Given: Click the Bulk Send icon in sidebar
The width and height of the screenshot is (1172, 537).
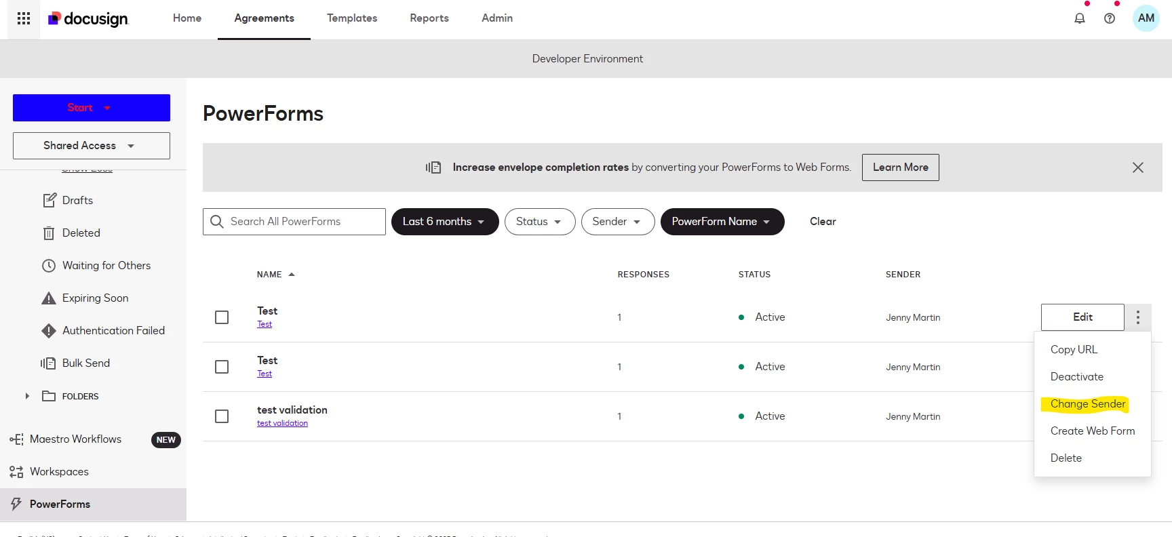Looking at the screenshot, I should [48, 363].
